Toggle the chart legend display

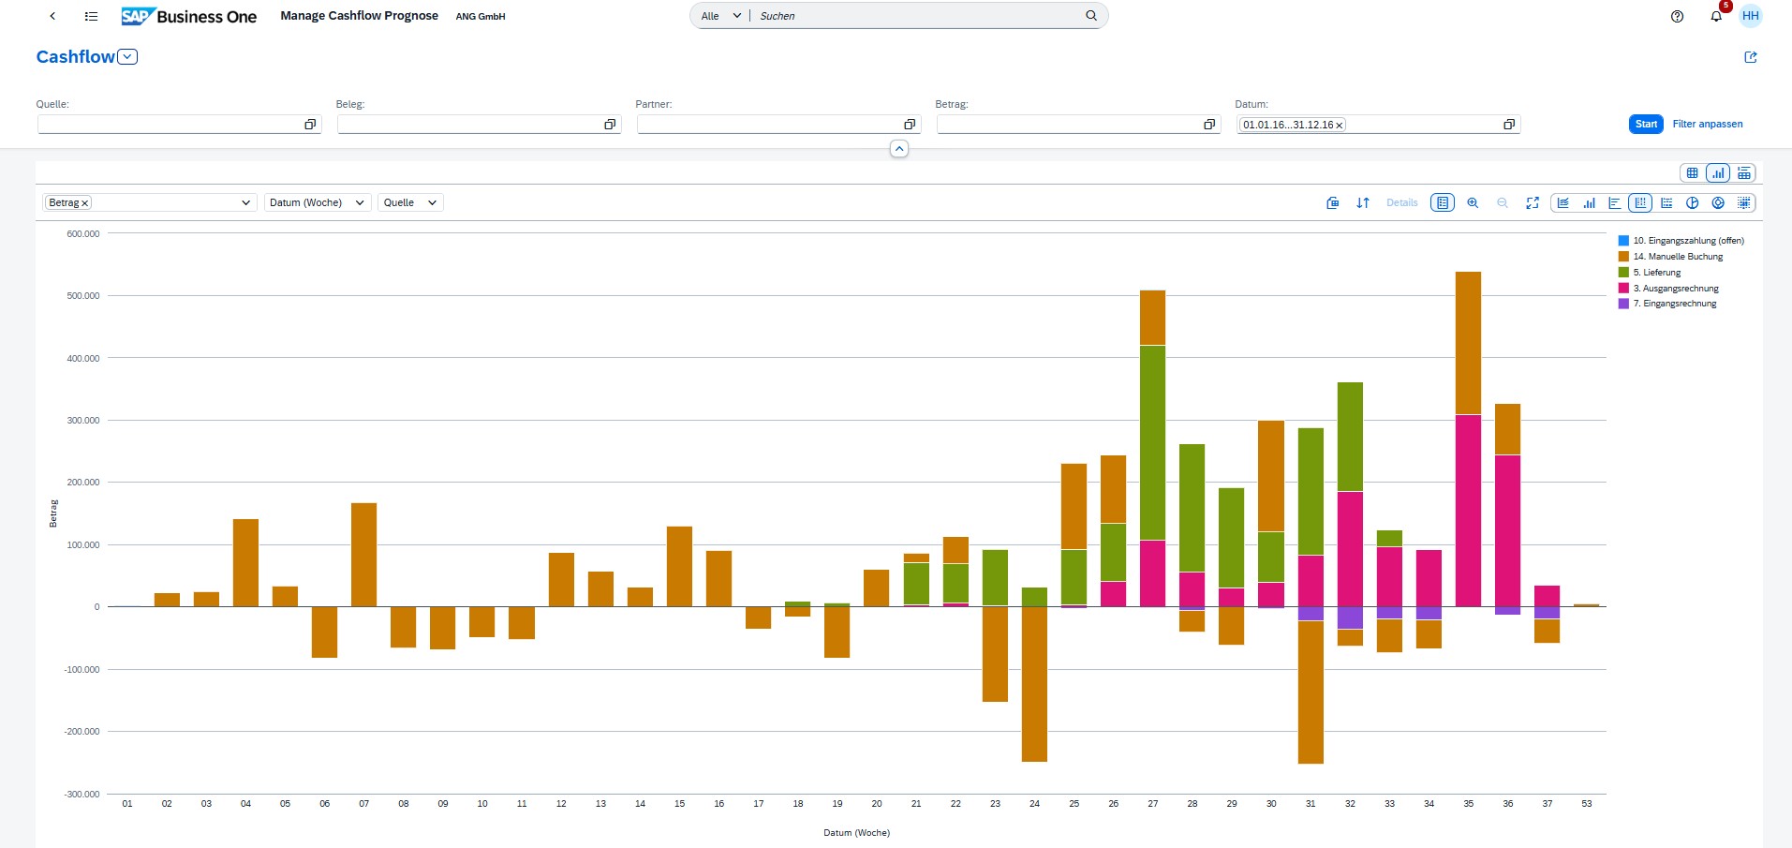point(1443,202)
